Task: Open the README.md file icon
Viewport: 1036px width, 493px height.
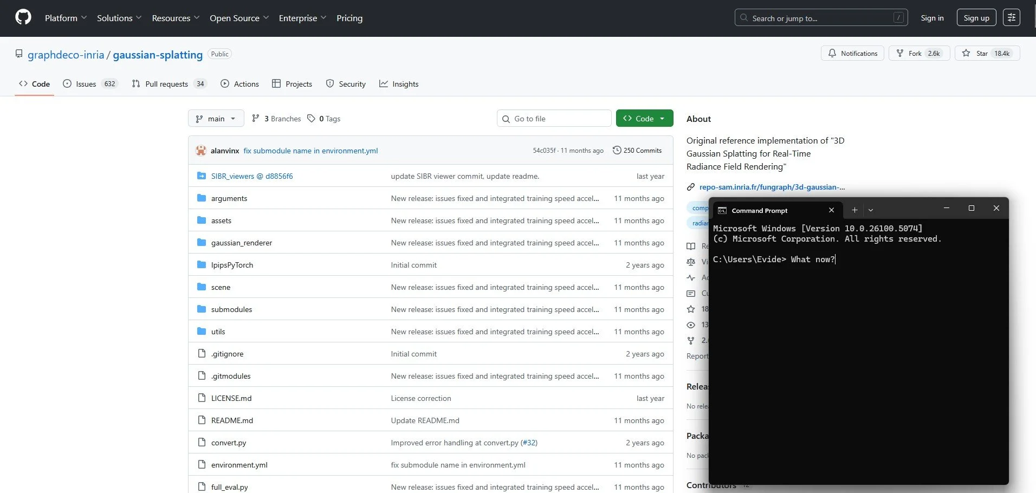Action: [202, 420]
